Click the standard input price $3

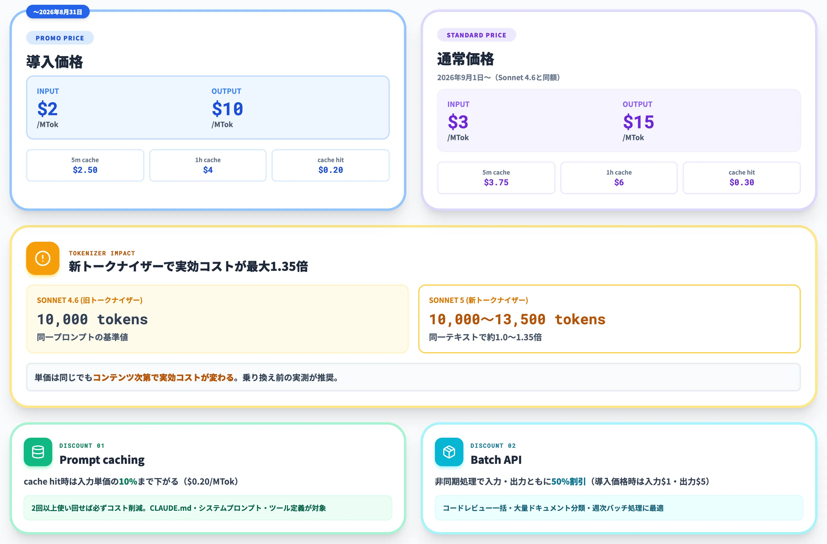coord(458,122)
